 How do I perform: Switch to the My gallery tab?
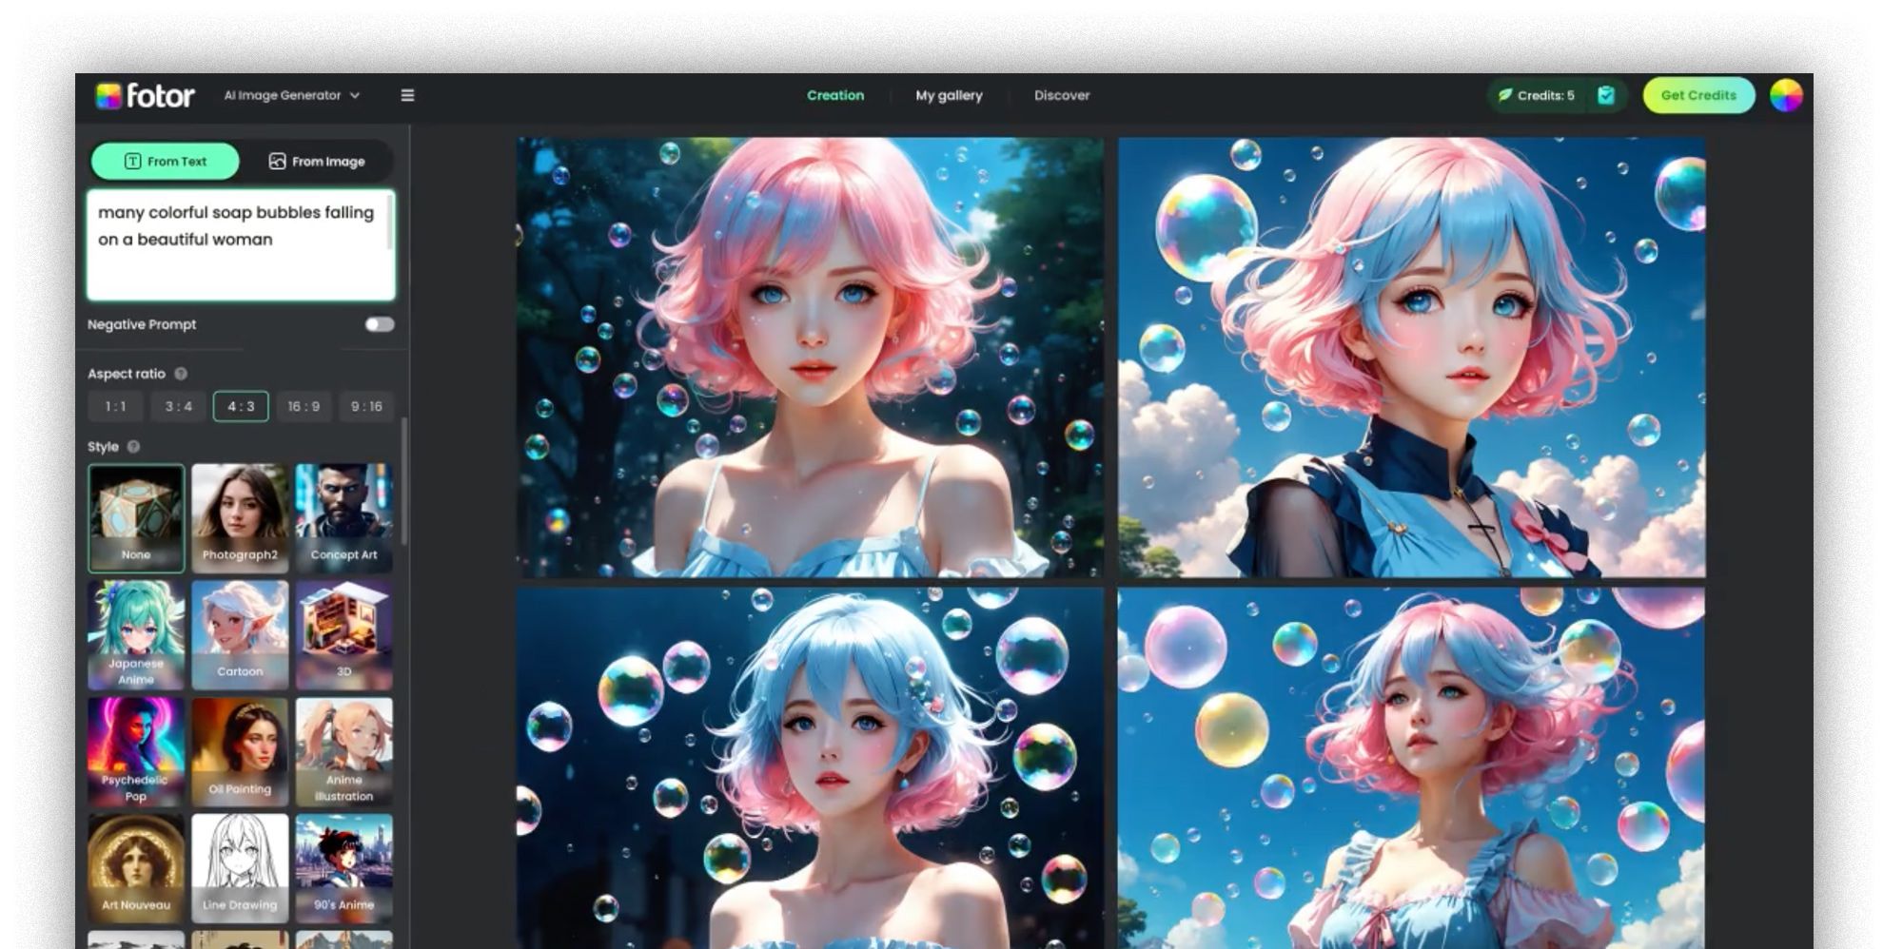(949, 95)
